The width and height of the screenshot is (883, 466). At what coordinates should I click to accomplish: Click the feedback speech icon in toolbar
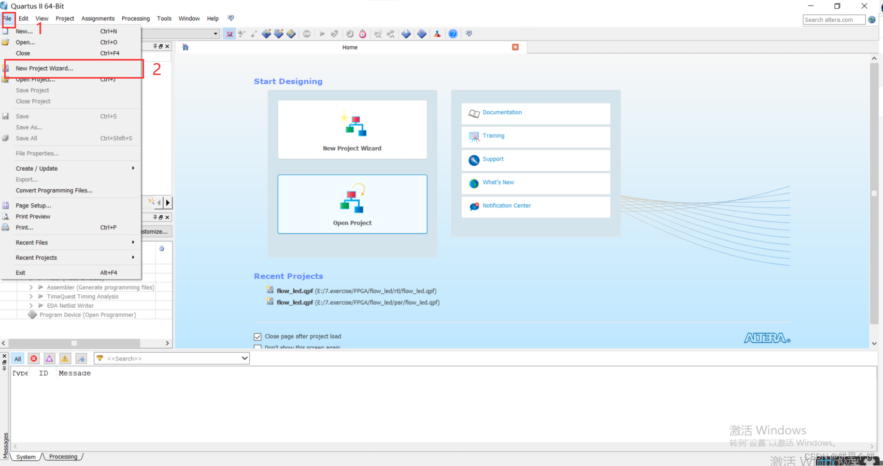click(x=468, y=34)
